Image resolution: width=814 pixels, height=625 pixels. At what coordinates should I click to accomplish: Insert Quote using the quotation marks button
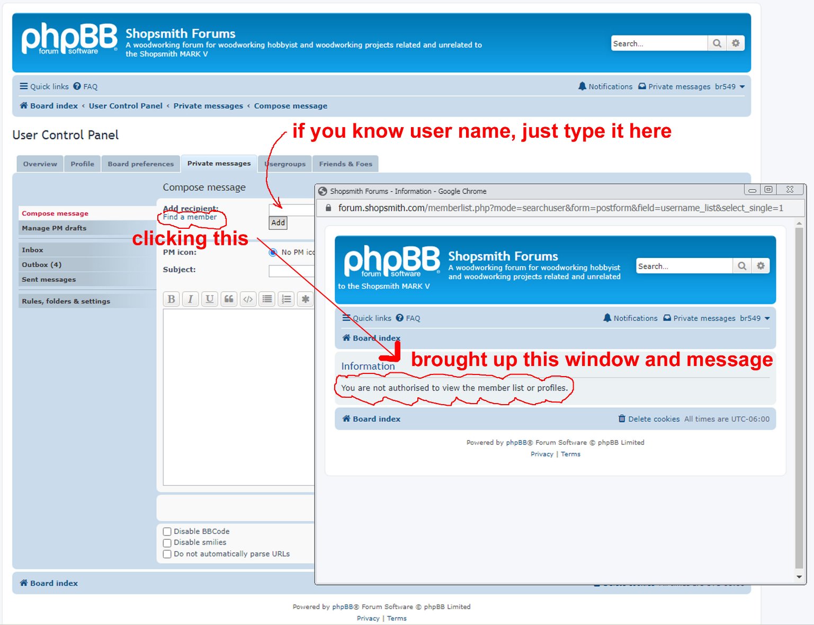click(229, 299)
